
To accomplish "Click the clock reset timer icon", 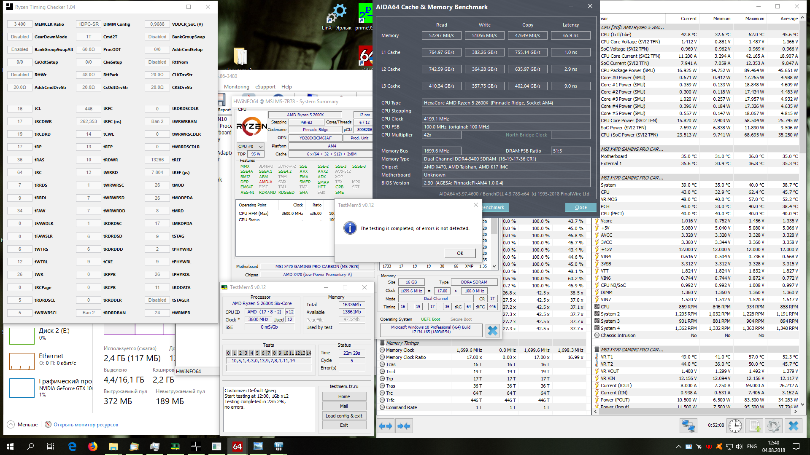I will pos(735,426).
